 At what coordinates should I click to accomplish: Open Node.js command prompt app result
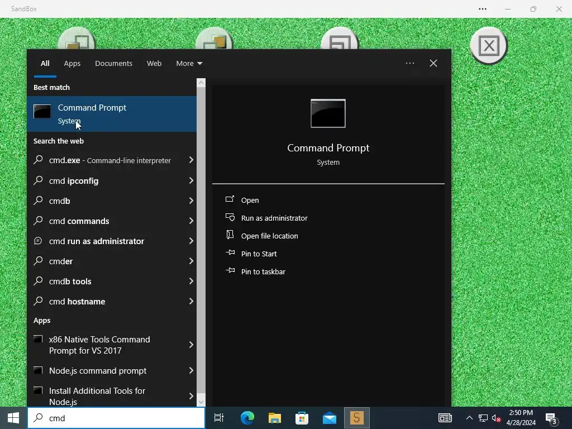coord(112,371)
